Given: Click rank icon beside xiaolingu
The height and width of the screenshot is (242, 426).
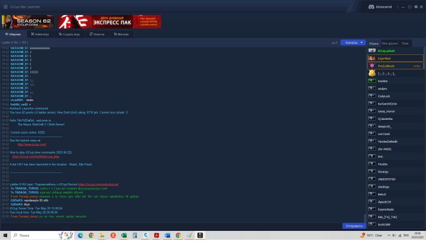Looking at the screenshot, I should 372,186.
